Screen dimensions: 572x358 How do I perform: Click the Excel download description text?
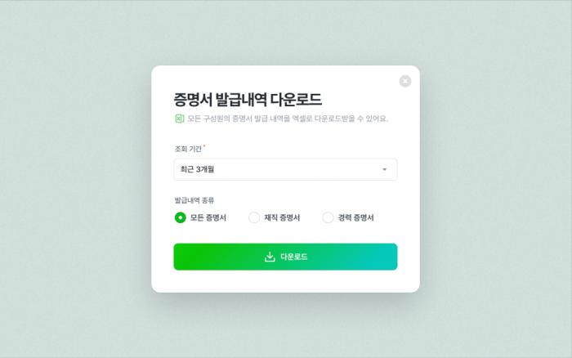[288, 119]
